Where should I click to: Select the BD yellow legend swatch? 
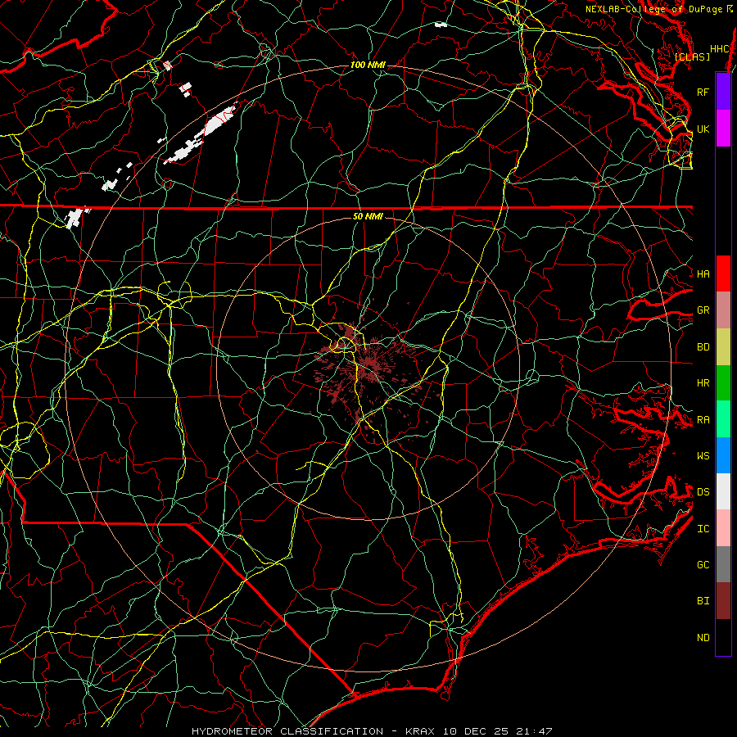pyautogui.click(x=723, y=347)
